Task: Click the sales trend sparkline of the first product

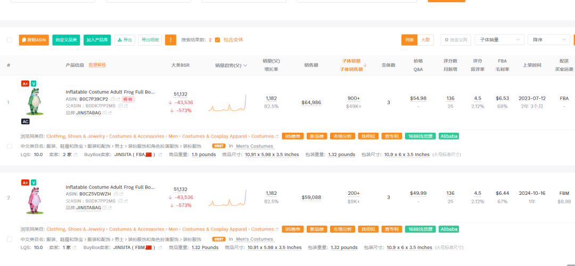Action: (227, 104)
